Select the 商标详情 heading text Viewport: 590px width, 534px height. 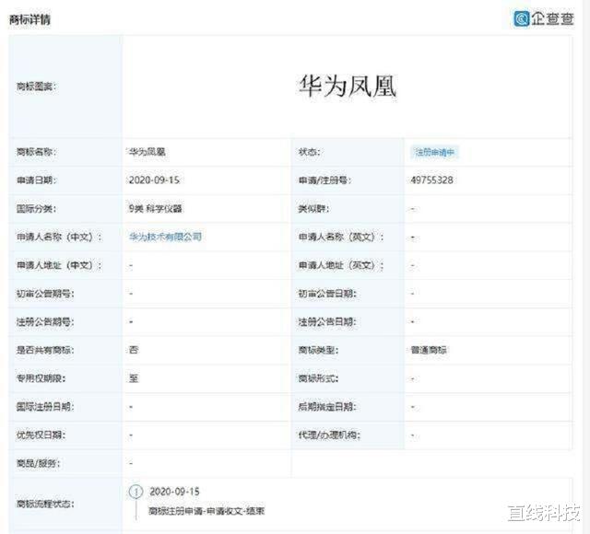coord(29,19)
